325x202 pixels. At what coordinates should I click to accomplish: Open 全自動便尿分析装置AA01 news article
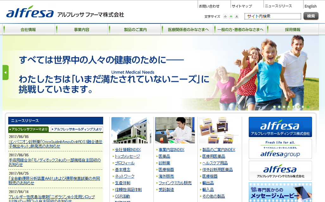point(54,181)
